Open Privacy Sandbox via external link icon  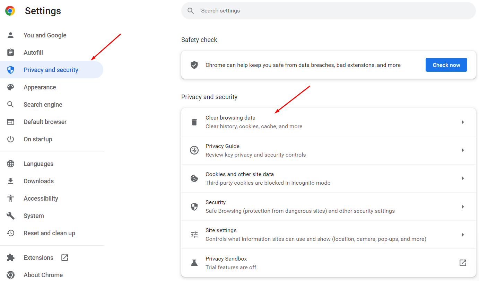coord(463,263)
